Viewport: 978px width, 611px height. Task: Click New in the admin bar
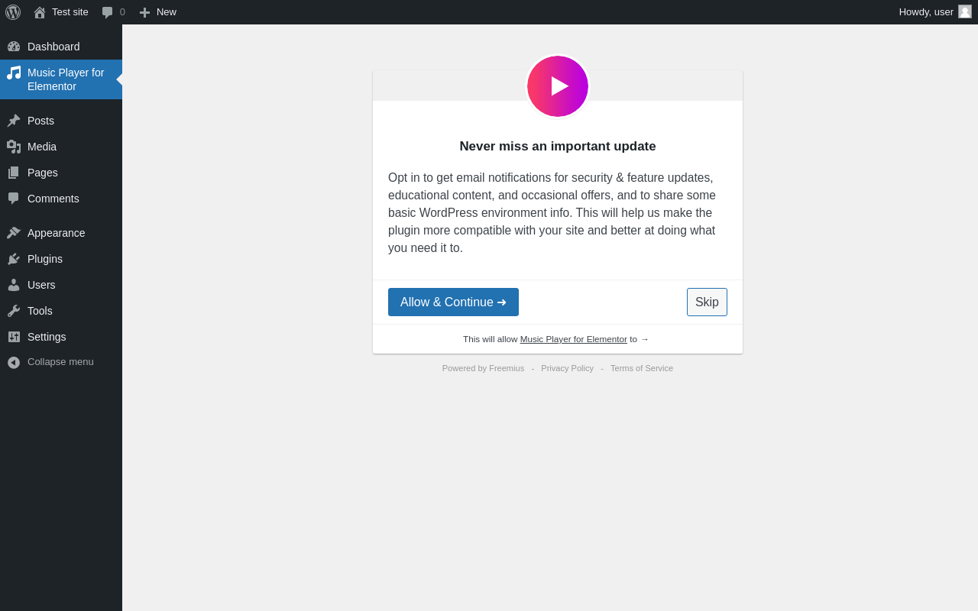click(x=167, y=12)
